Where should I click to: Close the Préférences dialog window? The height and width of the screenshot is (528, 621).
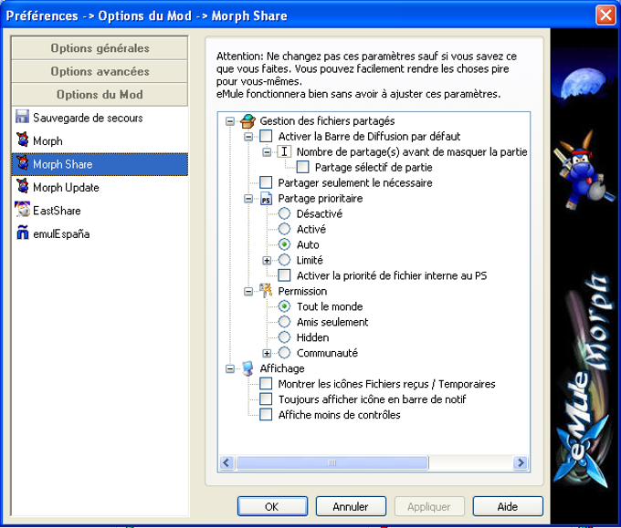[x=605, y=15]
